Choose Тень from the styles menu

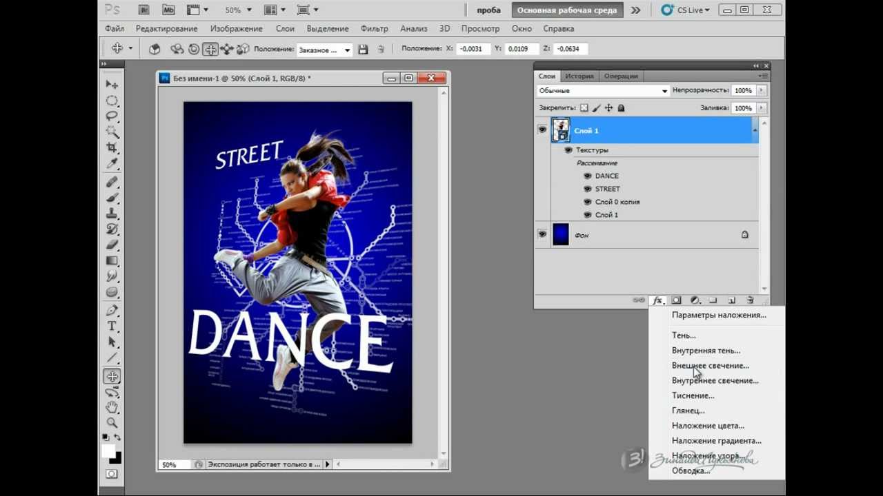click(684, 335)
